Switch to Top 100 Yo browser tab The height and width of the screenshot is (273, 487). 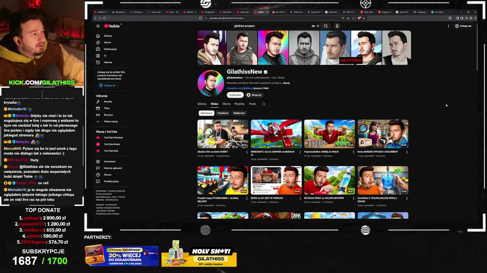point(279,12)
